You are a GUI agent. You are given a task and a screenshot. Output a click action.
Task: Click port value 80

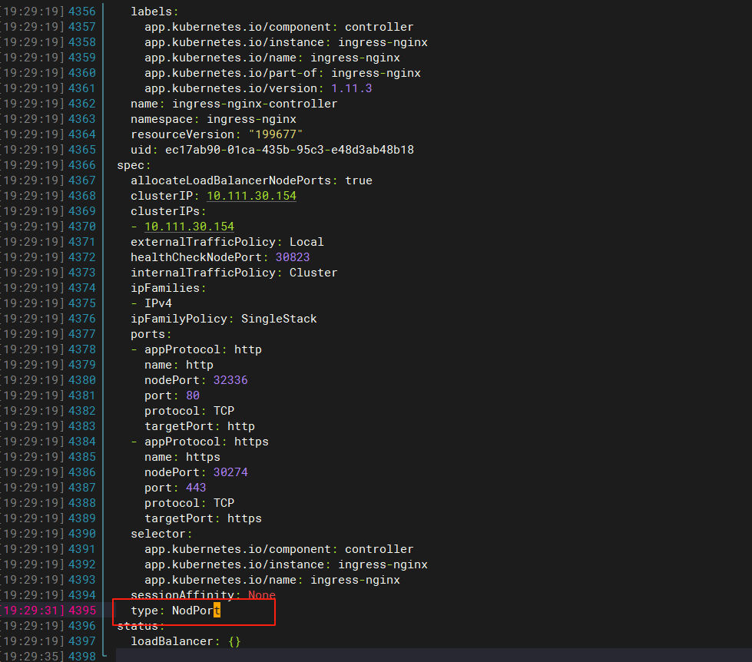193,396
